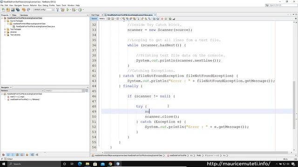Click the Clean and Build Project icon
This screenshot has width=298, height=167.
(62, 10)
